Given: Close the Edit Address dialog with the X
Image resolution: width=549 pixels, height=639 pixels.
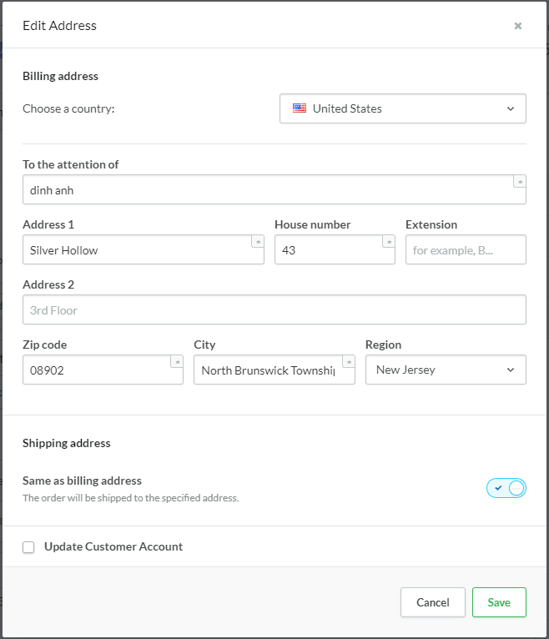Looking at the screenshot, I should click(x=517, y=26).
